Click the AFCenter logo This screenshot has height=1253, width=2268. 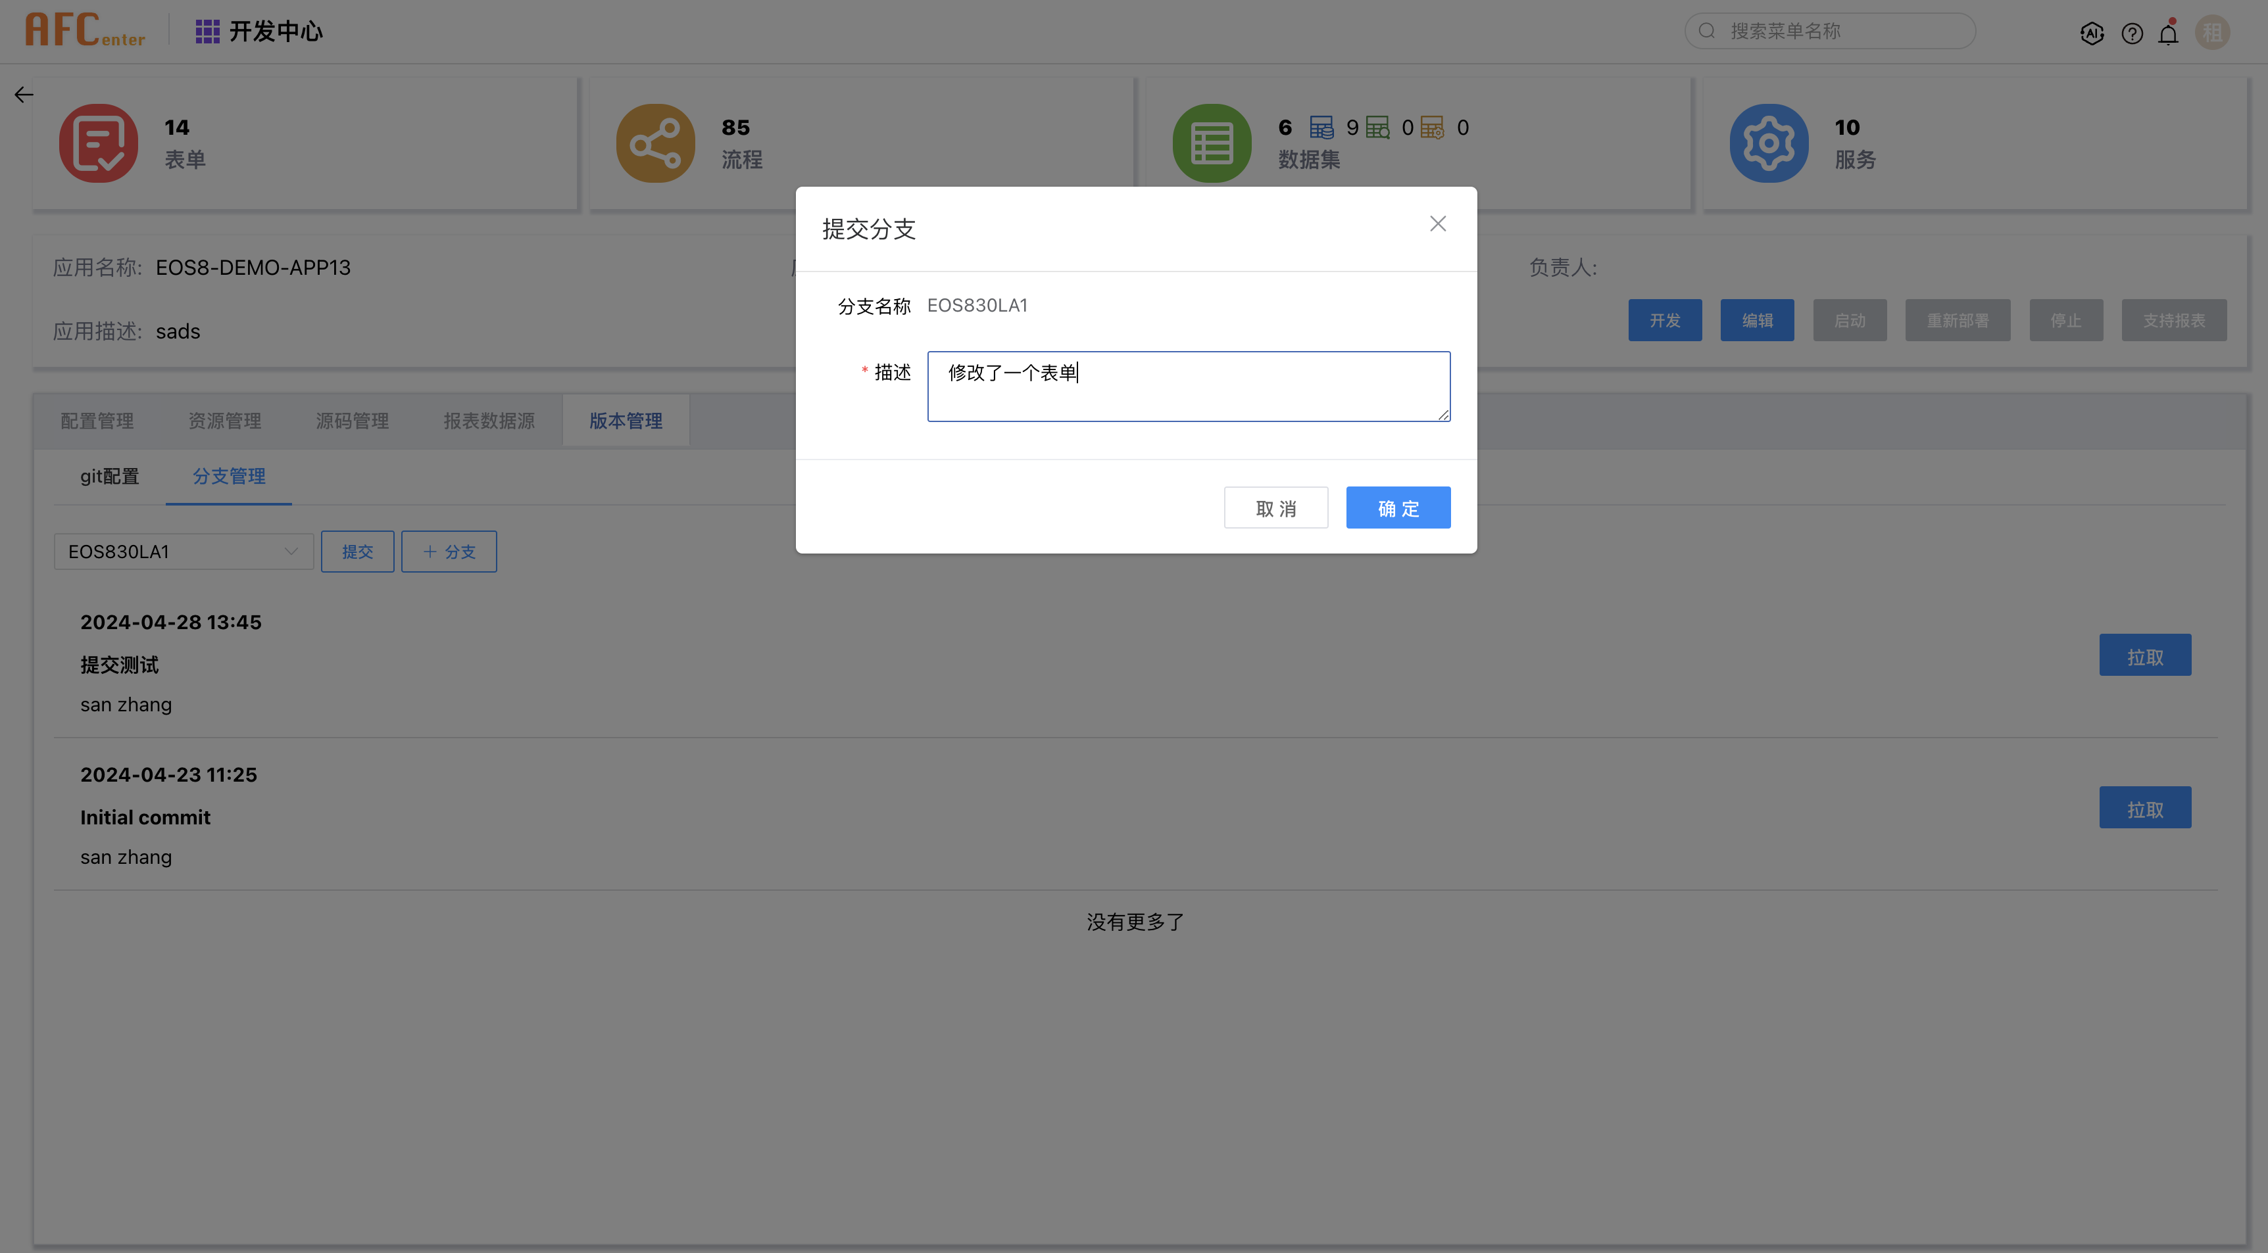click(84, 29)
